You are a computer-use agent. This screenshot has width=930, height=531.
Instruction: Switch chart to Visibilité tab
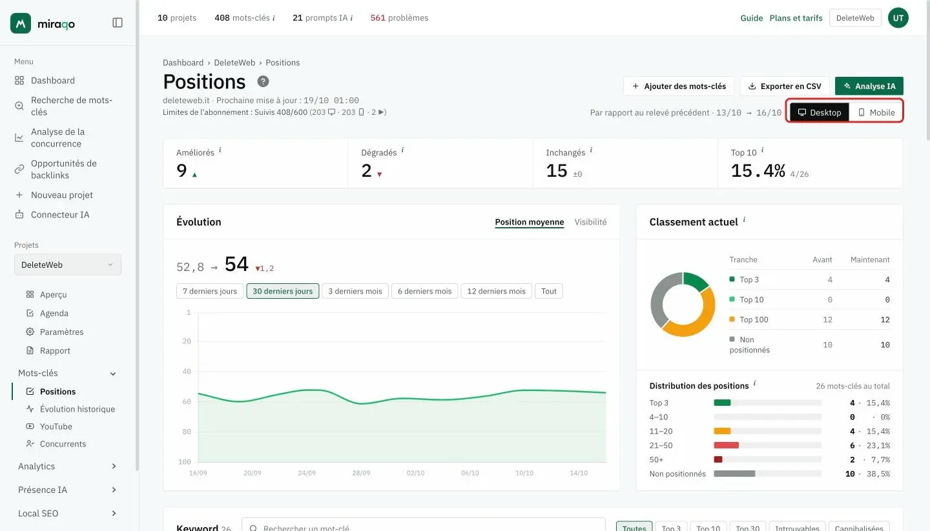tap(590, 222)
